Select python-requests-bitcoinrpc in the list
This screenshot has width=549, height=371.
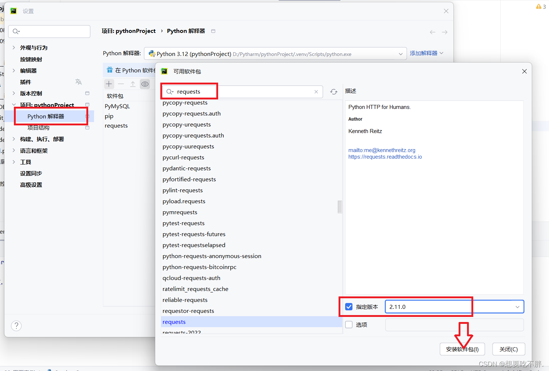click(252, 267)
